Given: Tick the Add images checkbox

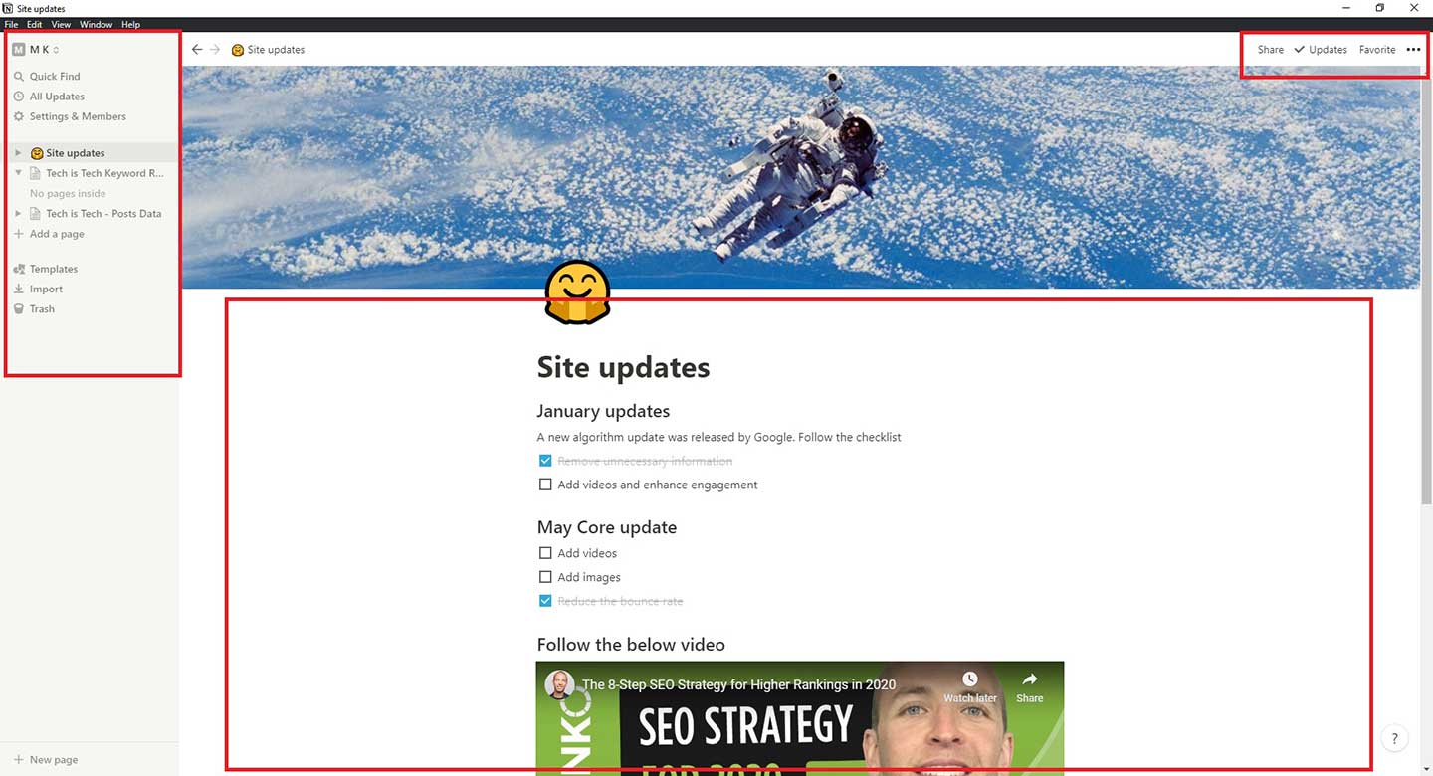Looking at the screenshot, I should 545,577.
